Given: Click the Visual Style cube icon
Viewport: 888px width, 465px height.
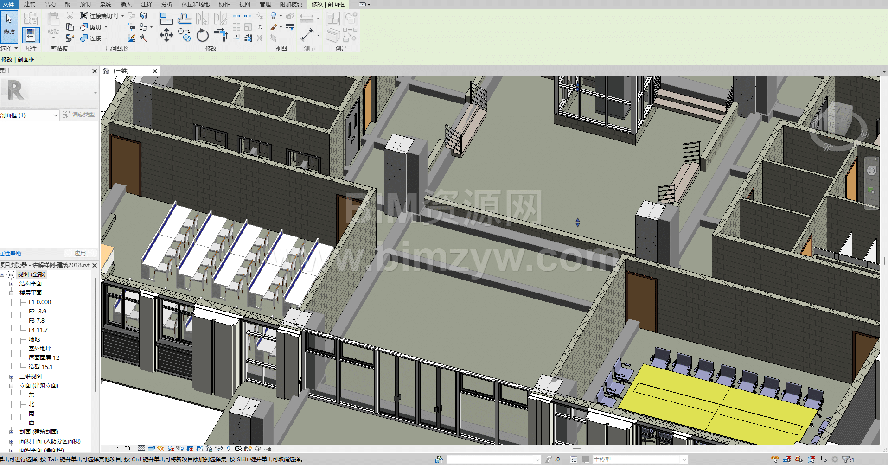Looking at the screenshot, I should click(x=151, y=448).
